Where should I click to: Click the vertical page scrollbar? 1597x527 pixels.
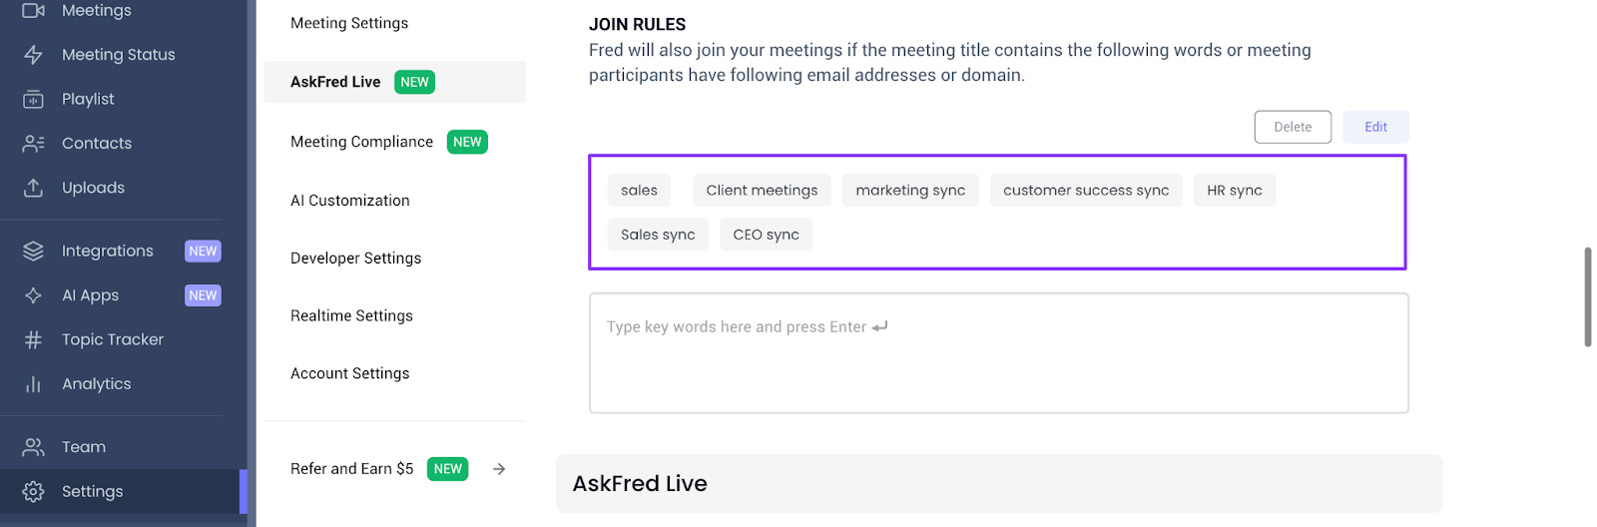click(1588, 297)
